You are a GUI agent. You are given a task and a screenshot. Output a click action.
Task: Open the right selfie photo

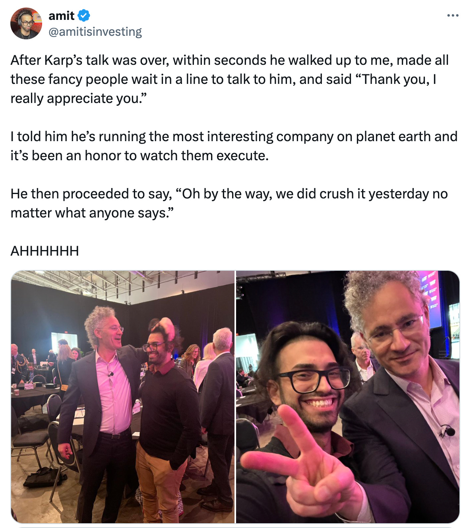pos(348,397)
